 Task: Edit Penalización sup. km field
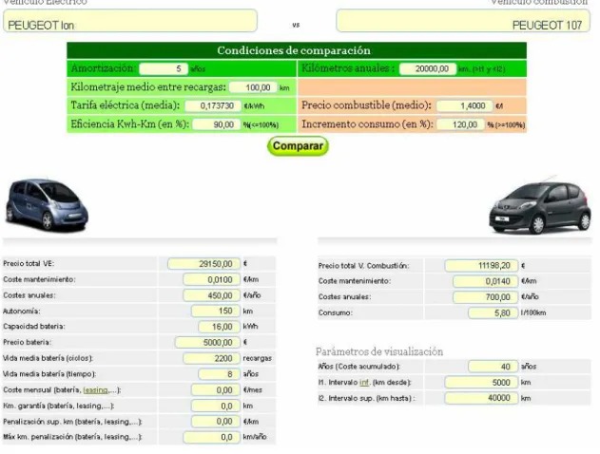(216, 422)
